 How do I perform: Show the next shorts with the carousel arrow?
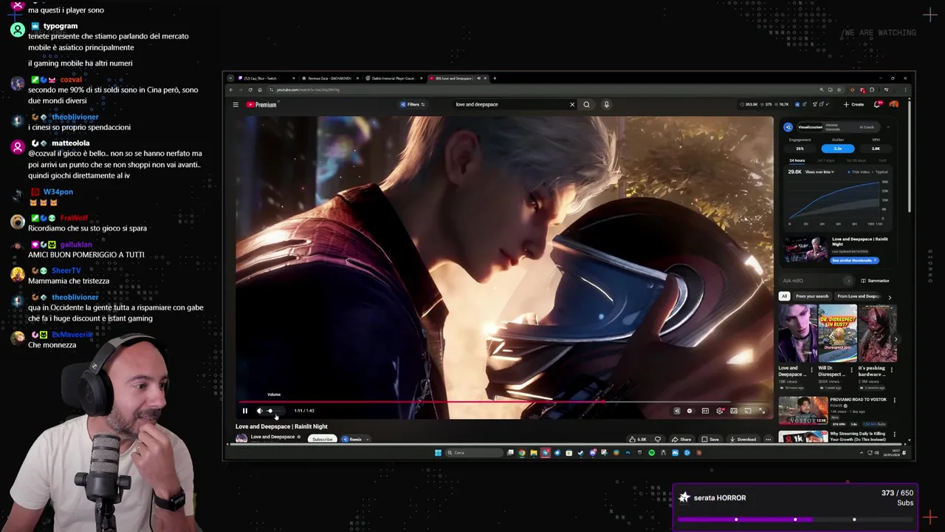[x=896, y=339]
